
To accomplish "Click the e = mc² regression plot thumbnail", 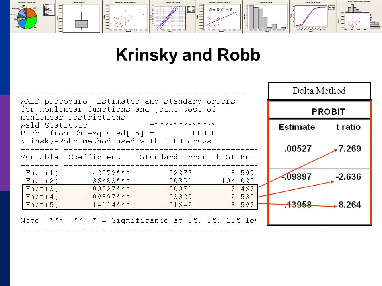I will pos(219,17).
